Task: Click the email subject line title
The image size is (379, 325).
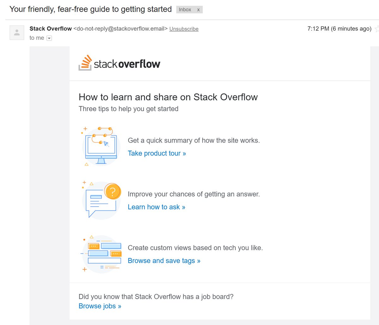Action: [x=91, y=9]
